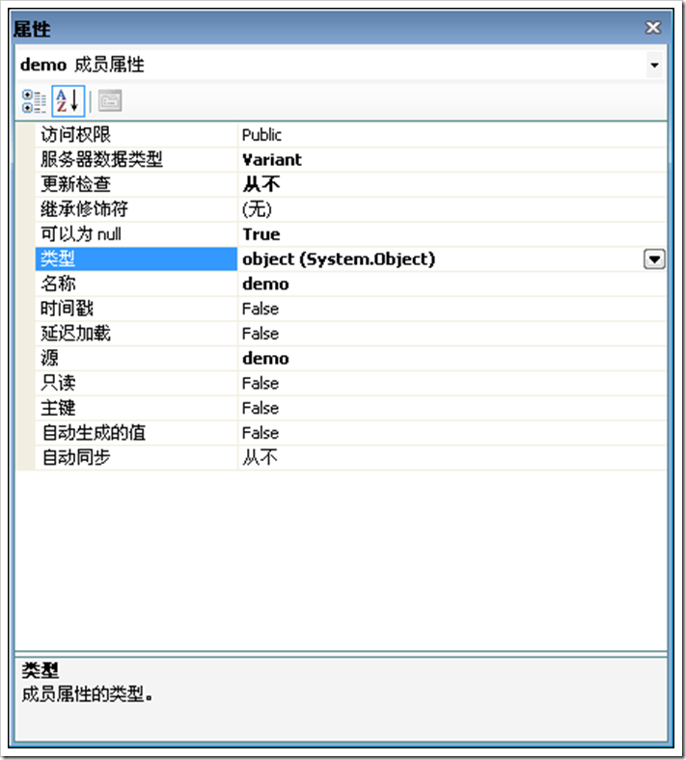Expand the 类型 value dropdown arrow
Image resolution: width=686 pixels, height=760 pixels.
[x=654, y=259]
